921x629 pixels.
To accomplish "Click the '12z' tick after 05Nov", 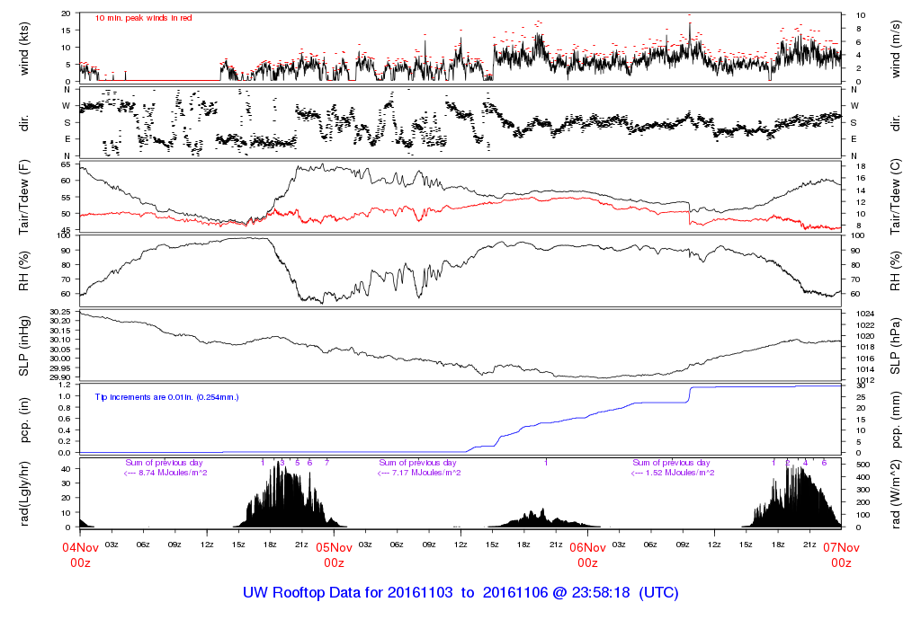I will tap(460, 545).
